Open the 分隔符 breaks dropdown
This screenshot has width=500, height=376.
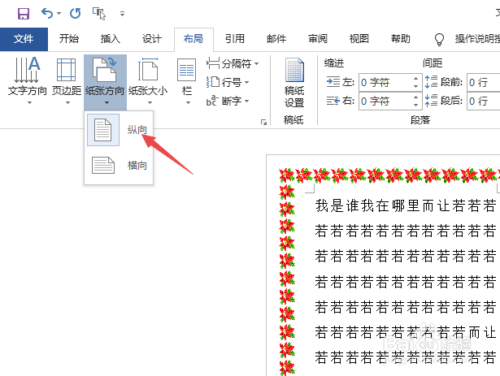tap(233, 63)
